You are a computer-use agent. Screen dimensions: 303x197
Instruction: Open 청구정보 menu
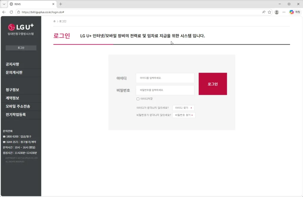tap(12, 90)
